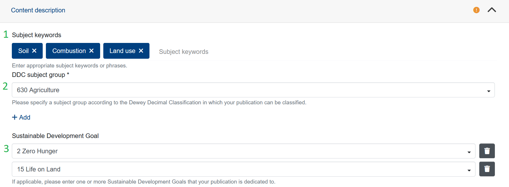Click the Sustainable Development Goal label
This screenshot has height=187, width=509.
(55, 136)
